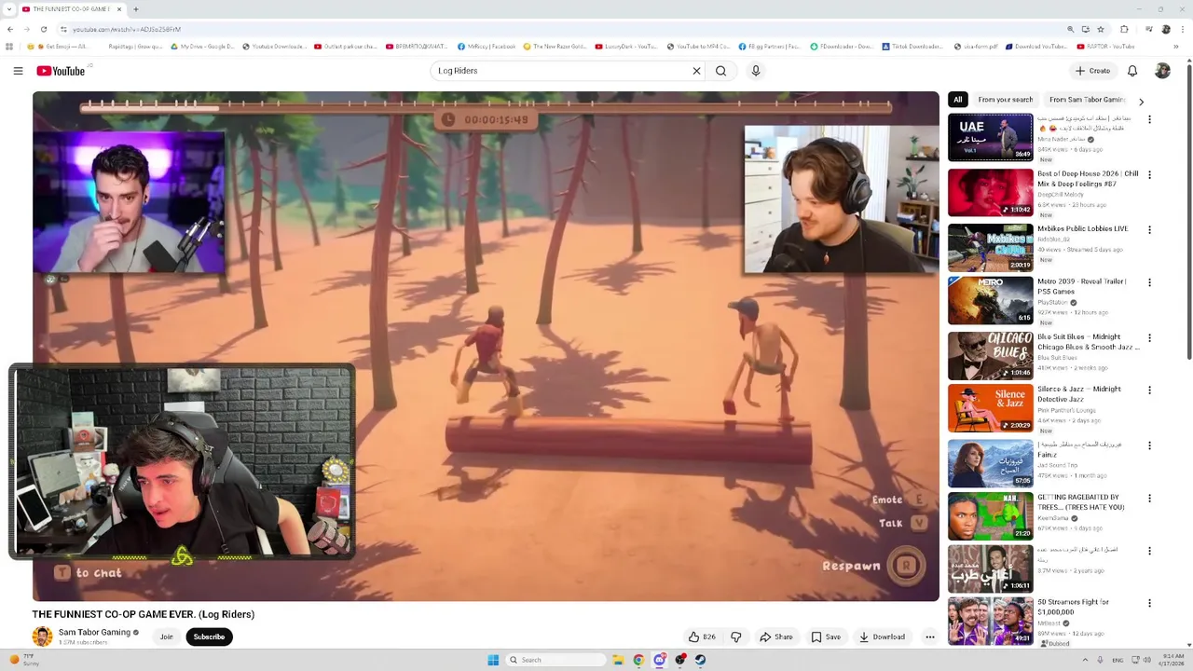Screen dimensions: 1193x671
Task: Share the video
Action: pos(775,637)
